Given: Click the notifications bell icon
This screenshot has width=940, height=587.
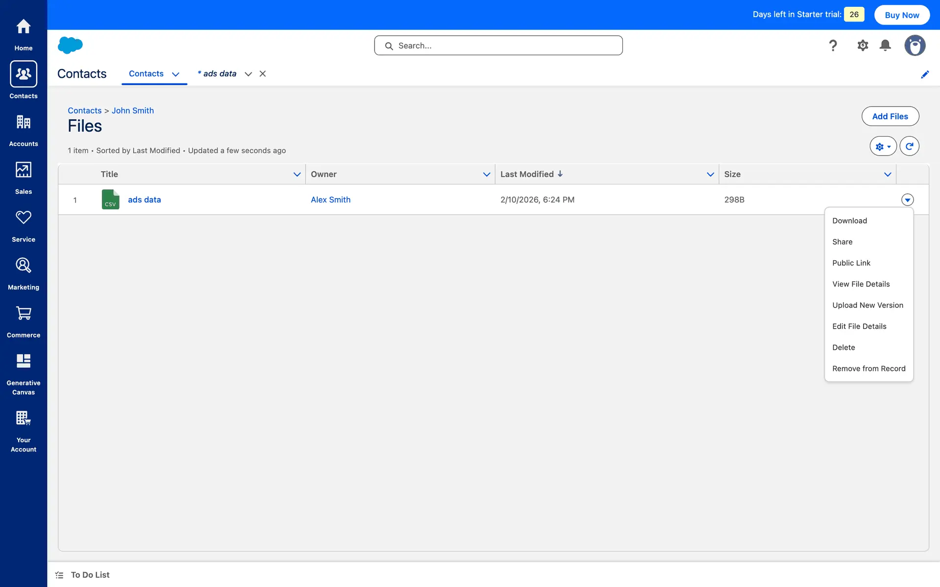Looking at the screenshot, I should click(x=885, y=45).
